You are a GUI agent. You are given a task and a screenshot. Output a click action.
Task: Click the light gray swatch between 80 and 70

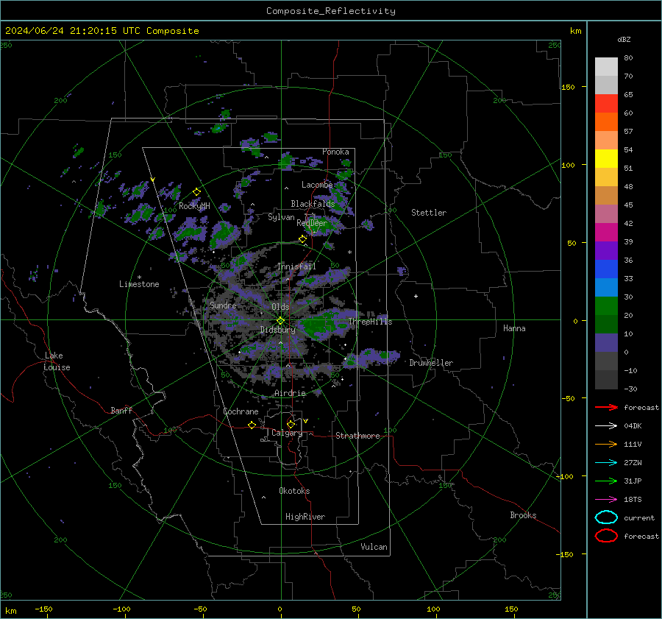click(x=606, y=66)
